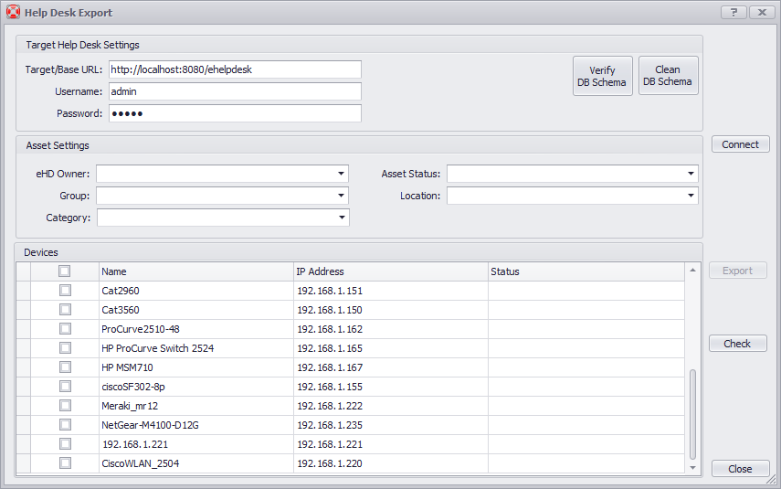Viewport: 781px width, 489px height.
Task: Click the Connect button
Action: (741, 144)
